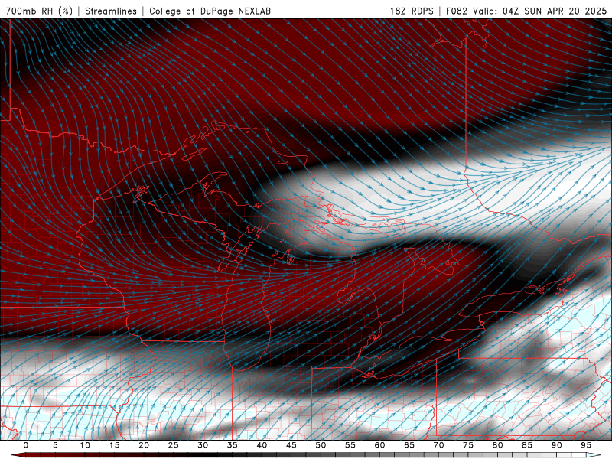Click the colorbar tick label "25"
Screen dimensions: 612x459
coord(174,445)
